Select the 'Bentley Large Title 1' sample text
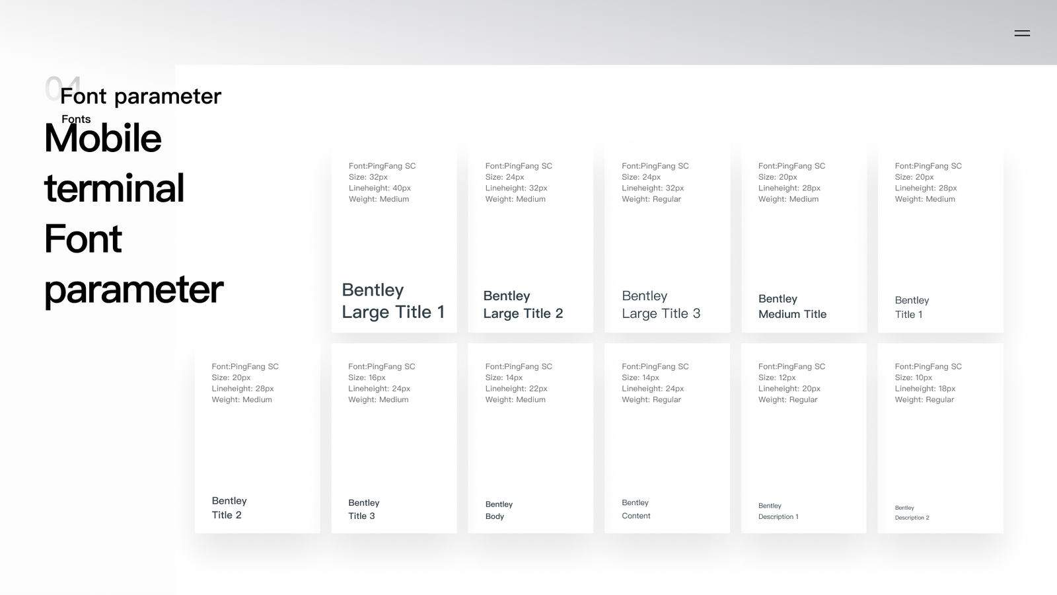Image resolution: width=1057 pixels, height=595 pixels. click(393, 301)
